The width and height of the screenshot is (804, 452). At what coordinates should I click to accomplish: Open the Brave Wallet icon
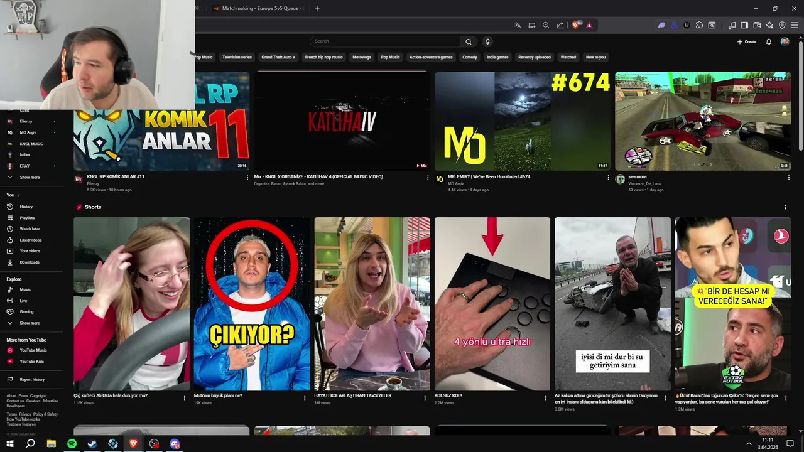[x=757, y=25]
